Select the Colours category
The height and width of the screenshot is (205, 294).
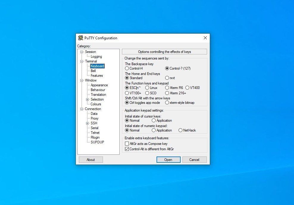pos(96,104)
